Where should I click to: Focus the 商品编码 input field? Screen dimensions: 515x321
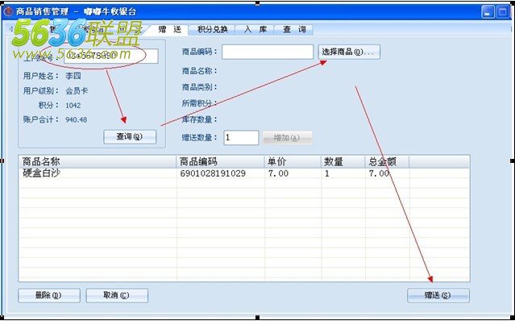click(268, 52)
